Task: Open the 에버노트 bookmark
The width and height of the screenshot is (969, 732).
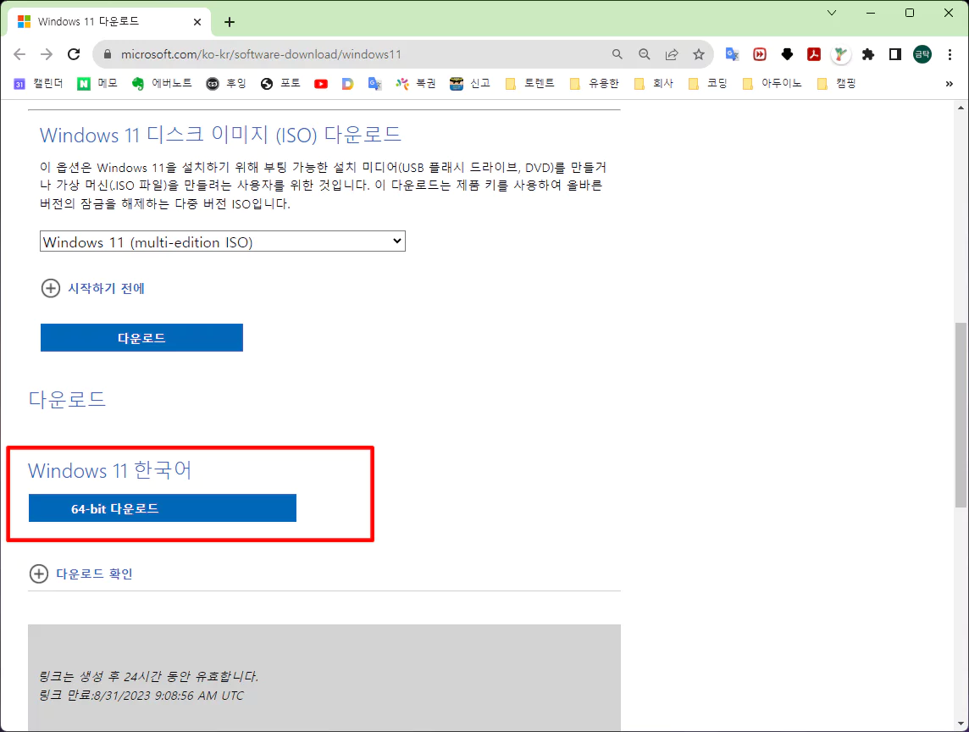Action: (x=161, y=84)
